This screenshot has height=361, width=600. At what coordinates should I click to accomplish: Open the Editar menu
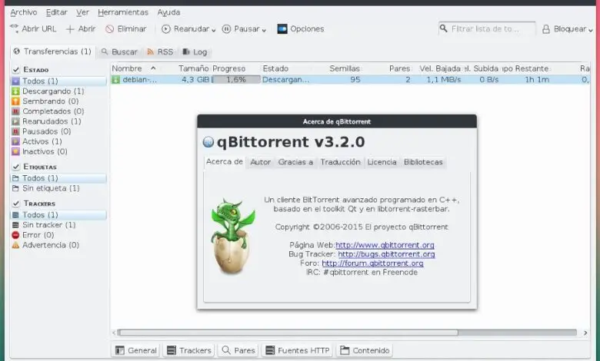pyautogui.click(x=57, y=12)
